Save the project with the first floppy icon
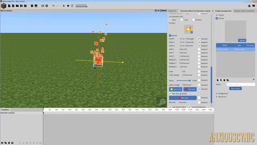257x145 pixels. tap(21, 6)
